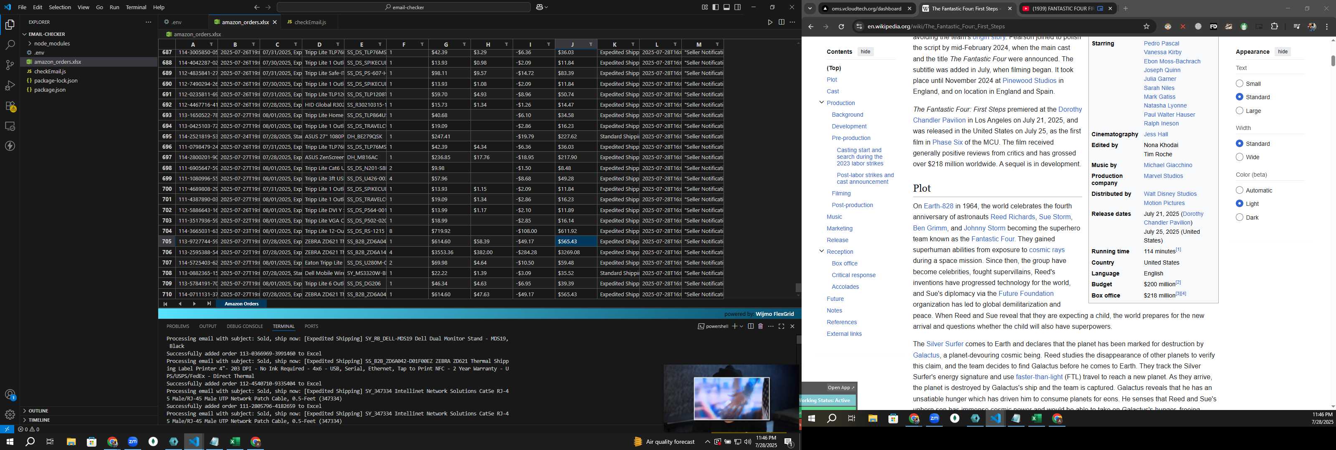Collapse the EMAIL-CHECKER folder in Explorer
This screenshot has width=1336, height=450.
pos(24,34)
